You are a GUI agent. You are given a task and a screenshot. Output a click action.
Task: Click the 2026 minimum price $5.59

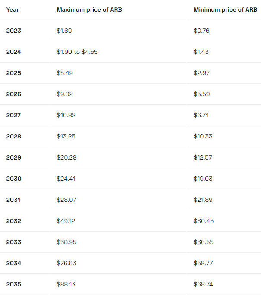click(202, 94)
